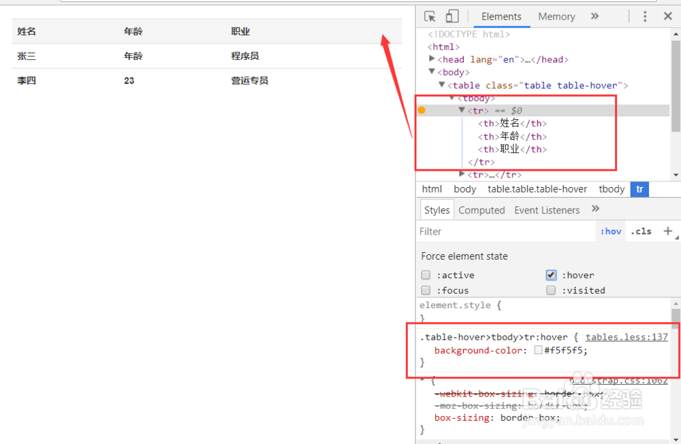Click the plus icon to add new style rule
The width and height of the screenshot is (681, 444).
click(x=669, y=231)
